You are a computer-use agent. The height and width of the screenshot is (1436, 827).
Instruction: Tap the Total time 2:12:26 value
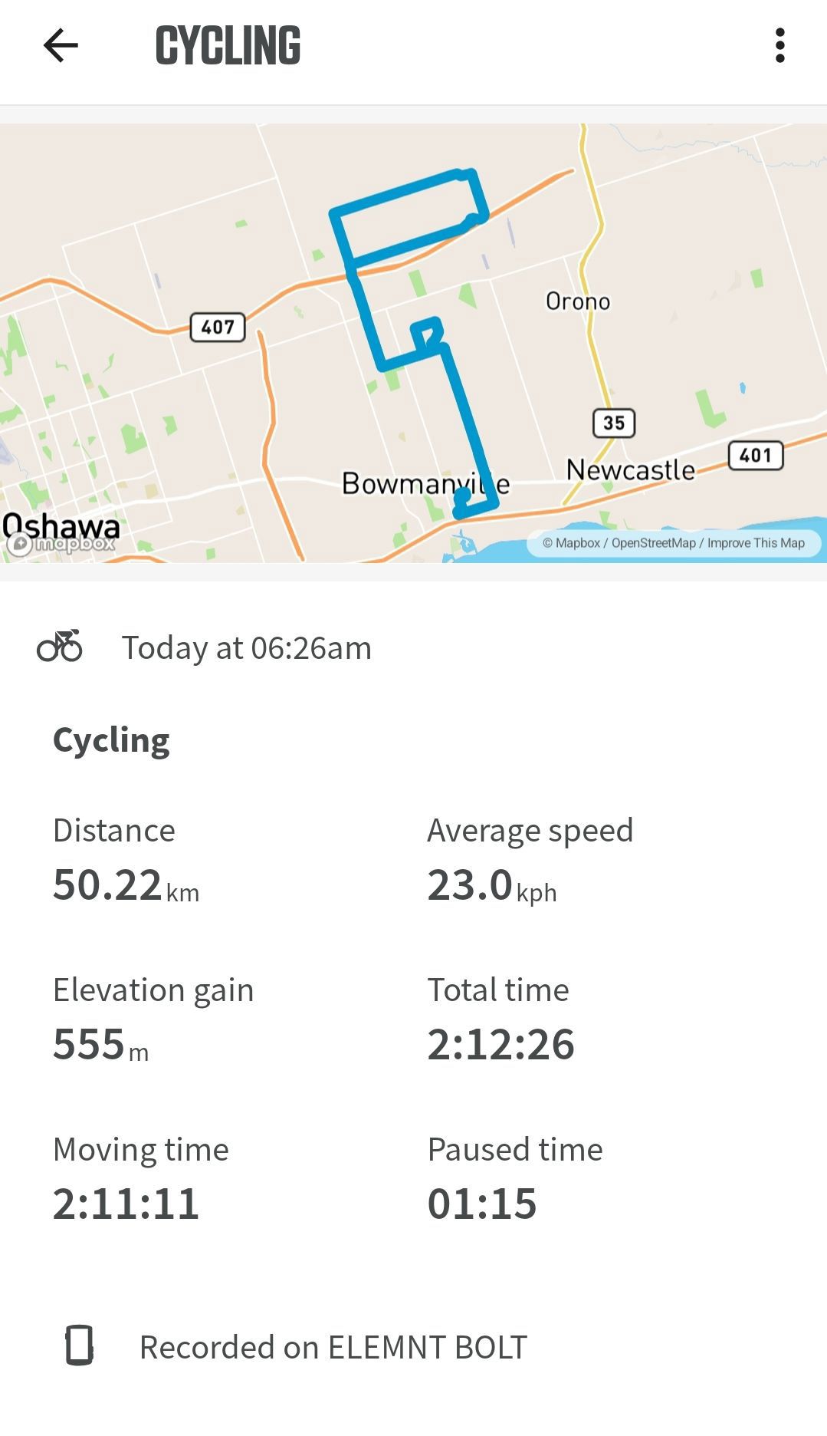(500, 1044)
